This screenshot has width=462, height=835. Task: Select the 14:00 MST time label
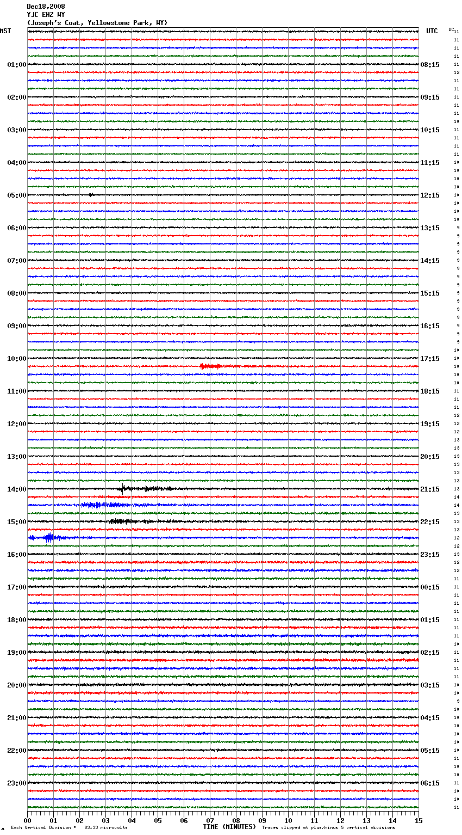point(17,489)
